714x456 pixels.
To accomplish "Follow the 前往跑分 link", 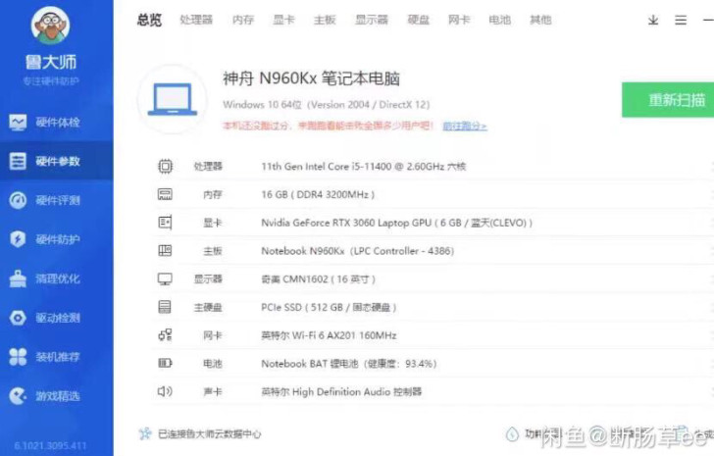I will 465,127.
